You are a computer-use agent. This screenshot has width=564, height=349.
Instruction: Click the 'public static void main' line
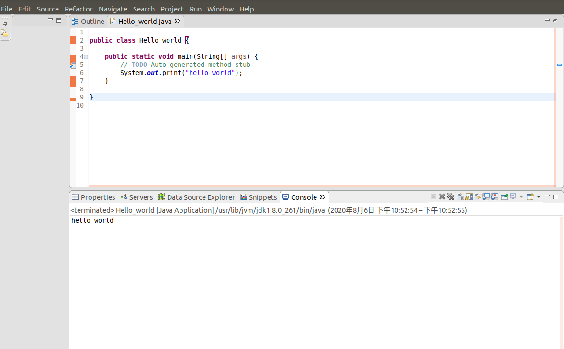tap(181, 56)
